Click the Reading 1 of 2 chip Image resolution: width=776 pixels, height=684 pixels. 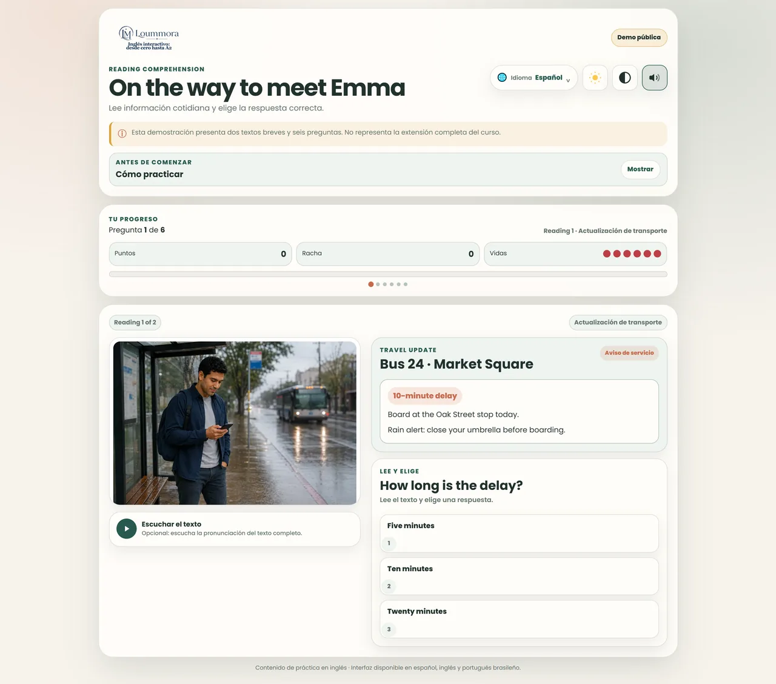[135, 323]
